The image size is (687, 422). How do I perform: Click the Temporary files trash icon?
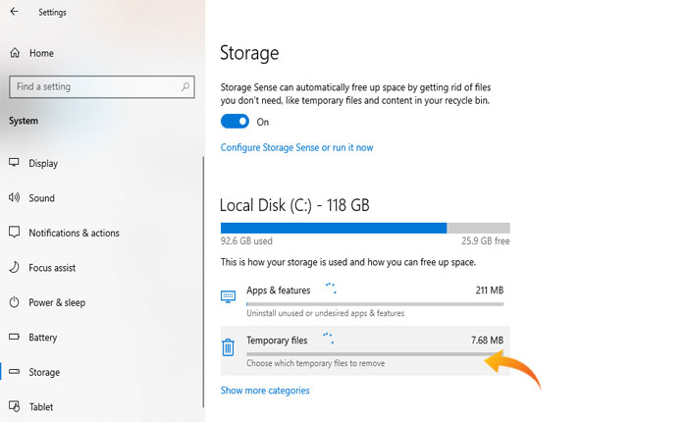click(228, 346)
